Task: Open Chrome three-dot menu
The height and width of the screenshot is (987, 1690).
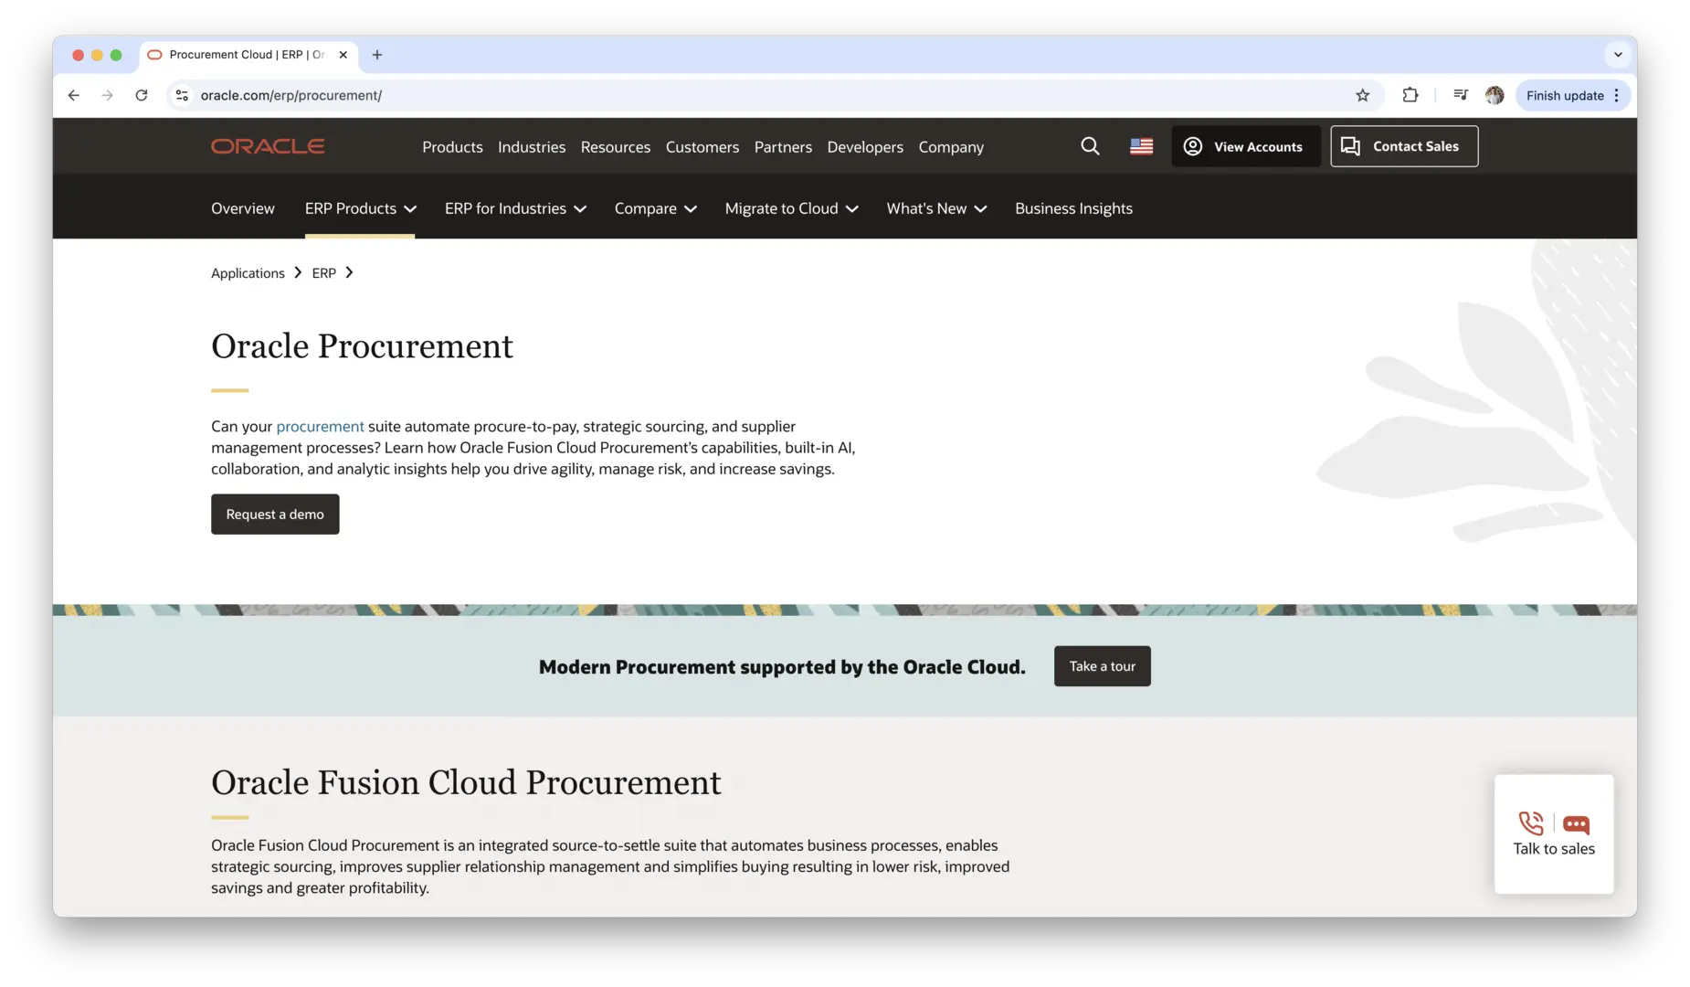Action: 1616,95
